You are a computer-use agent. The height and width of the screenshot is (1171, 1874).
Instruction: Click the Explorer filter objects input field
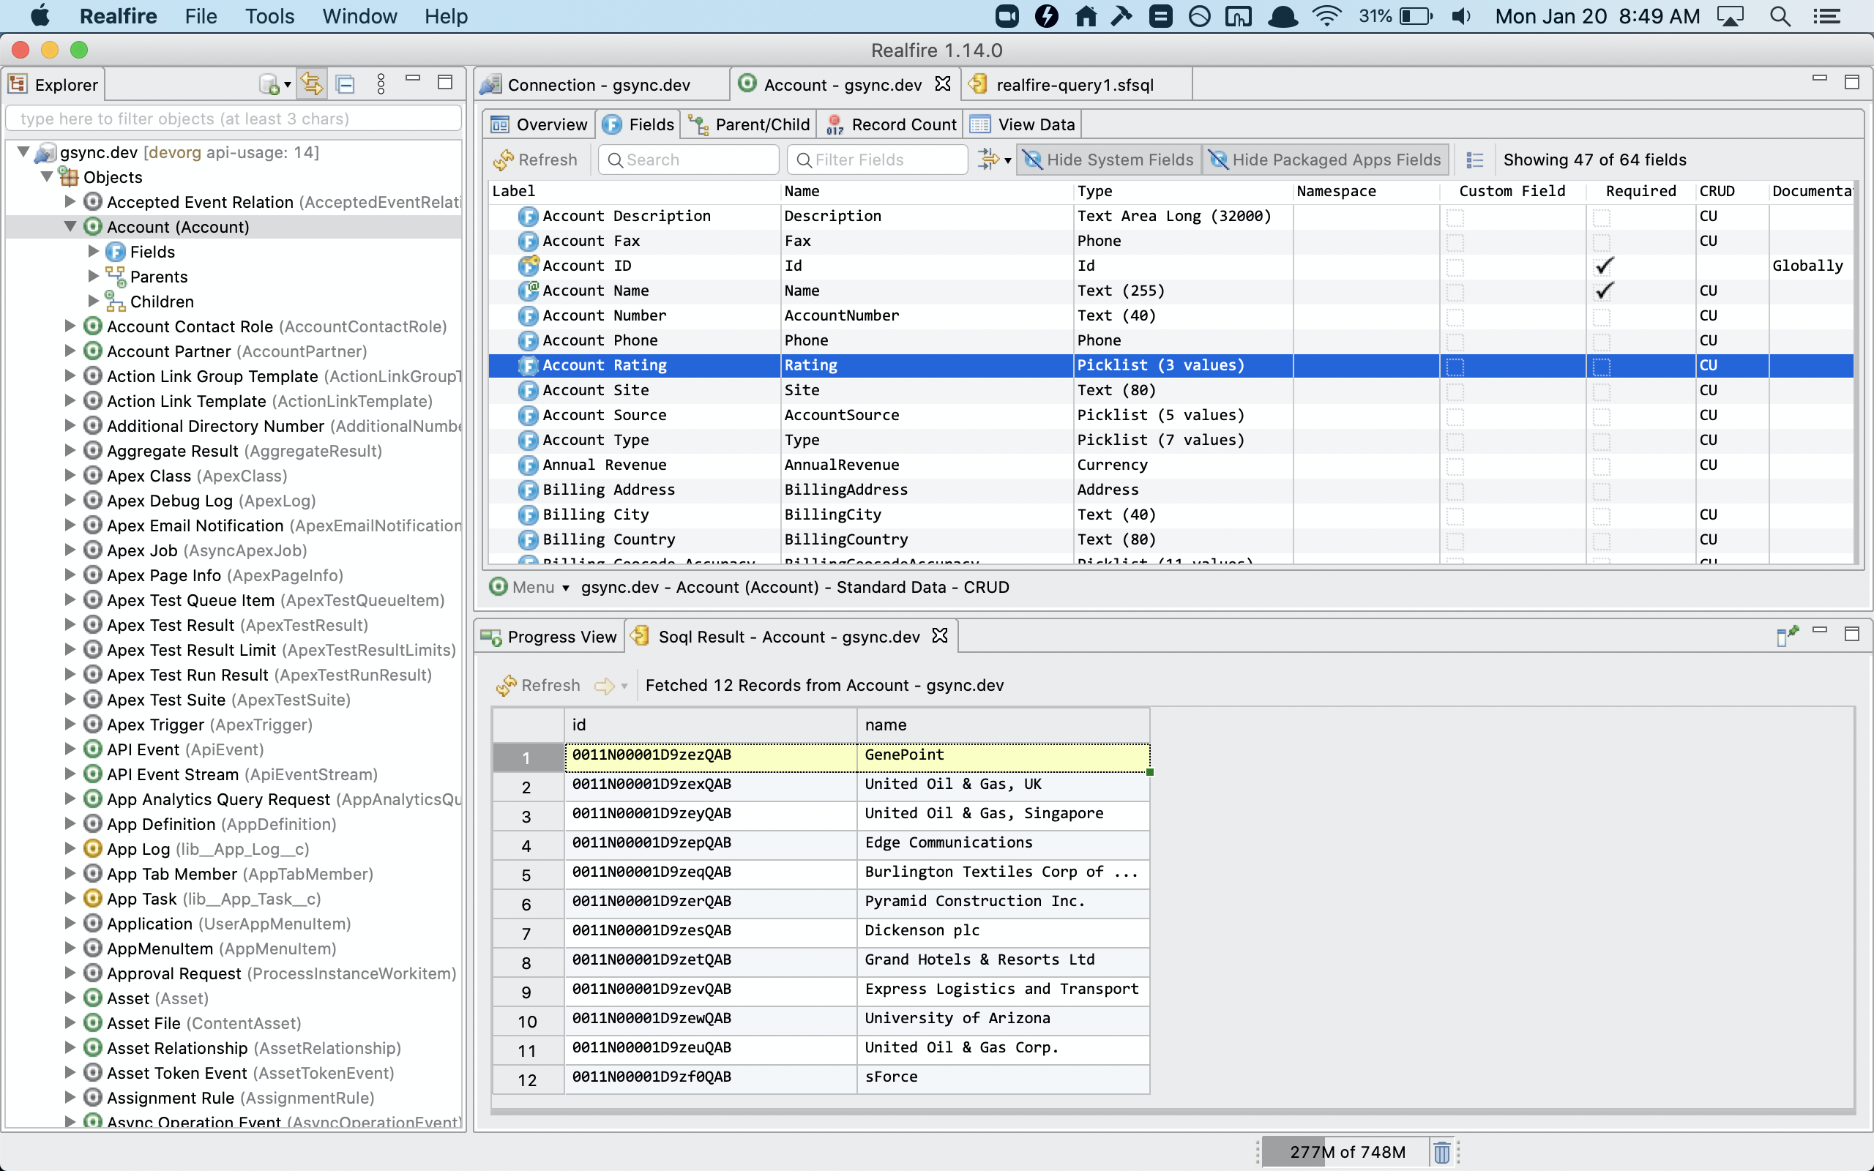233,119
